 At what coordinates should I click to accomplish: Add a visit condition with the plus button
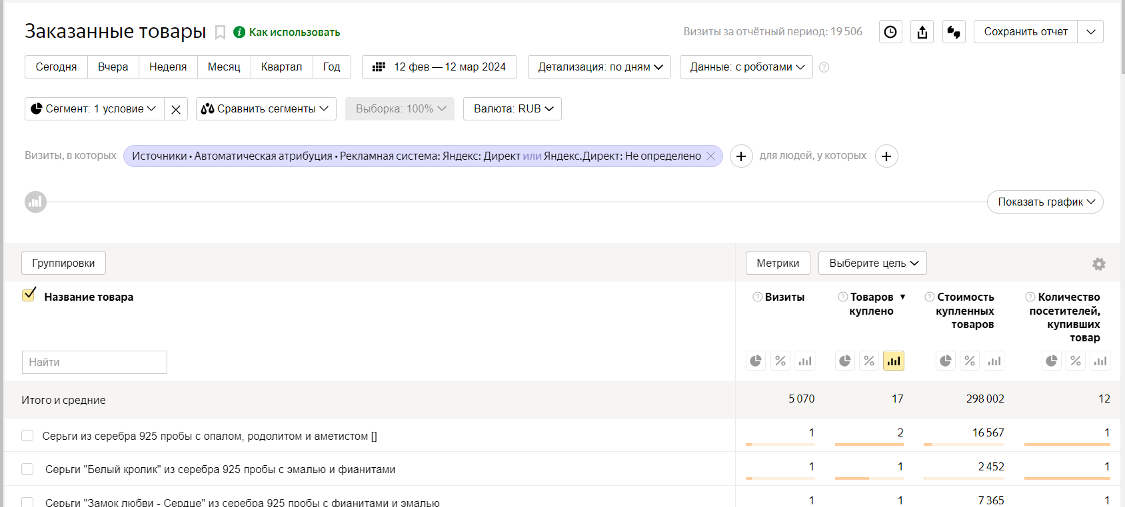pos(741,156)
